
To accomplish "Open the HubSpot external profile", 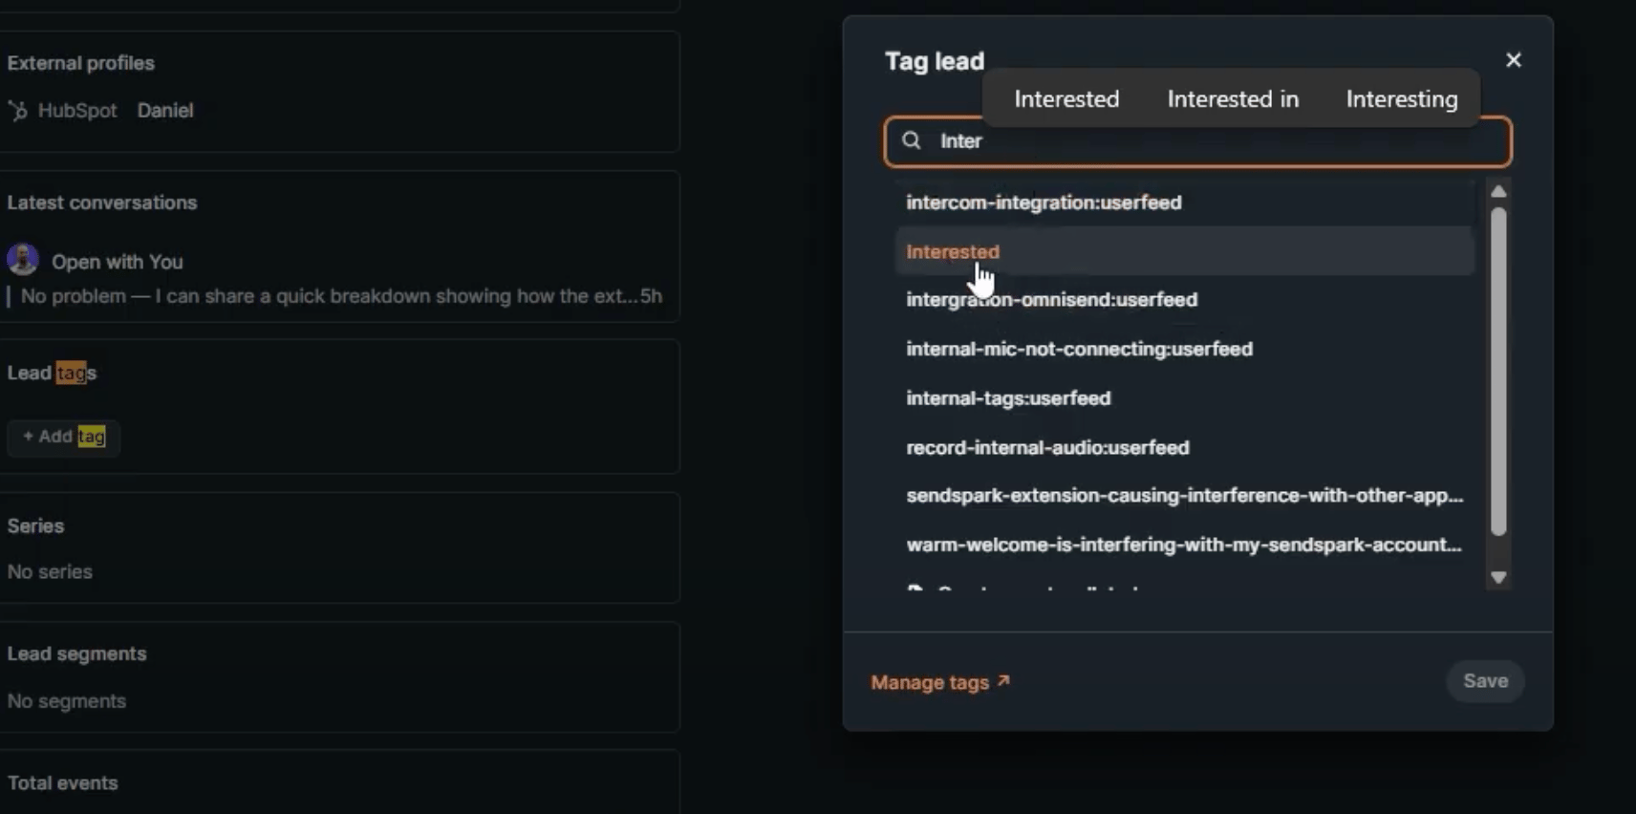I will click(76, 111).
